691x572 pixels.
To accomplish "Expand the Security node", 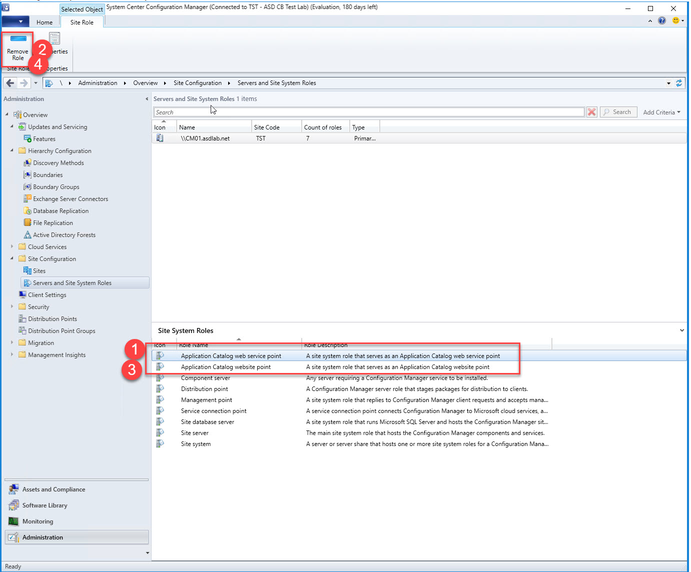I will 12,306.
